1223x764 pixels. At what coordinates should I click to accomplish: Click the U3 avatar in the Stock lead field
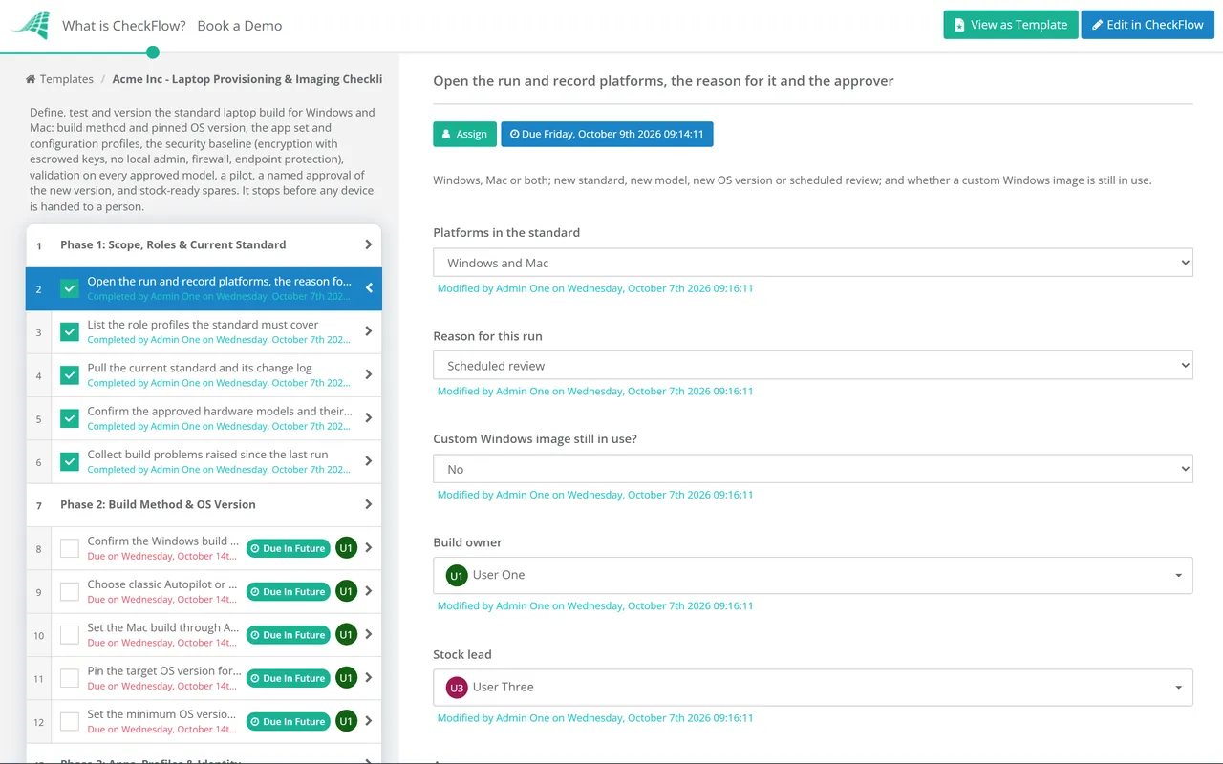pyautogui.click(x=457, y=687)
